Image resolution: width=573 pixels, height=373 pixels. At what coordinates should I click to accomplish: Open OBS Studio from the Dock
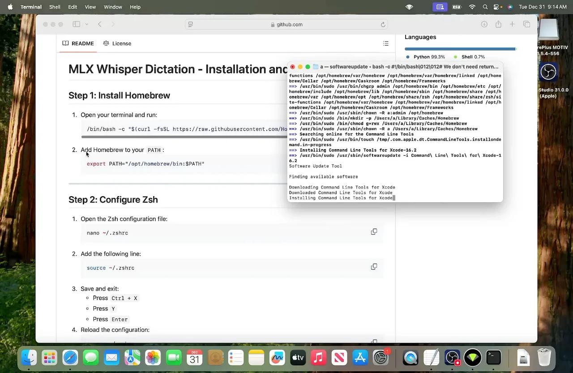click(452, 357)
